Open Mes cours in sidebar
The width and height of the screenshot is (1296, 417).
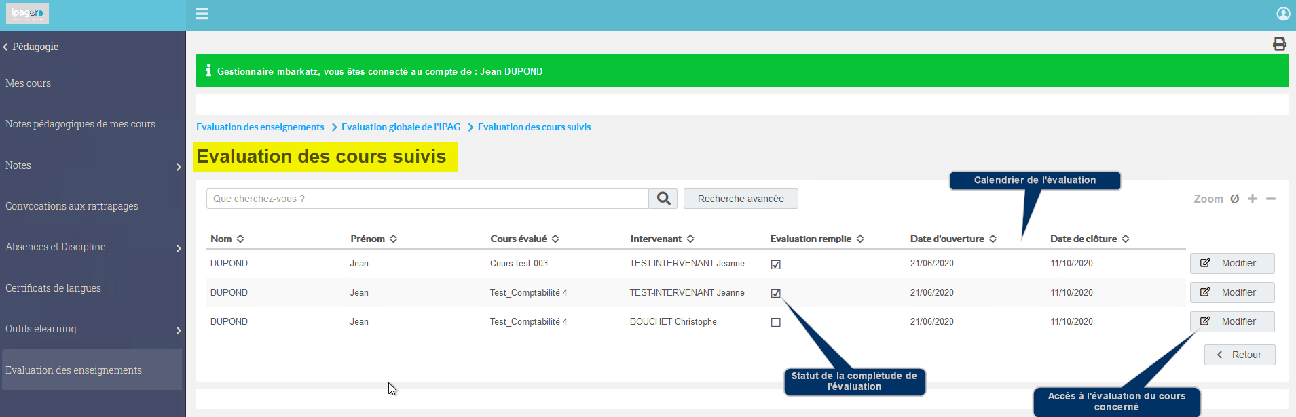[x=28, y=83]
